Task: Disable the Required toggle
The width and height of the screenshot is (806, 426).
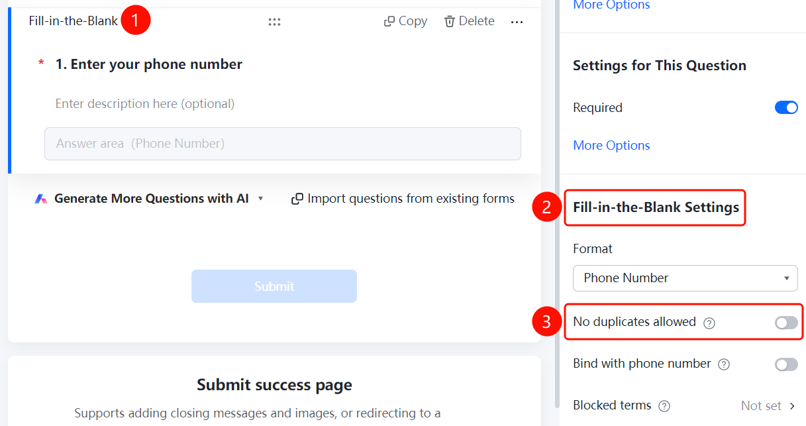Action: click(786, 107)
